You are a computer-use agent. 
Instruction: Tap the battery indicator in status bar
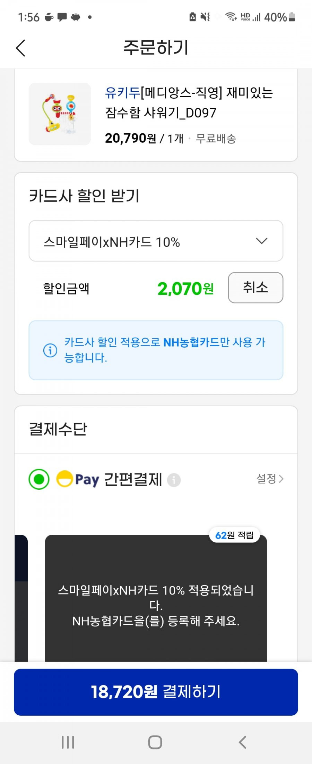292,17
